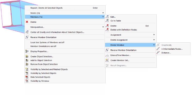192x95 pixels.
Task: Click the n Intermediate Nodes icon
Action: pyautogui.click(x=158, y=49)
